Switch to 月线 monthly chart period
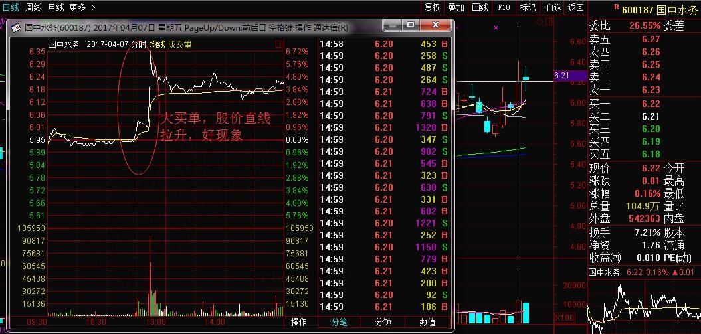Screen dimensions: 701x334 click(x=56, y=7)
